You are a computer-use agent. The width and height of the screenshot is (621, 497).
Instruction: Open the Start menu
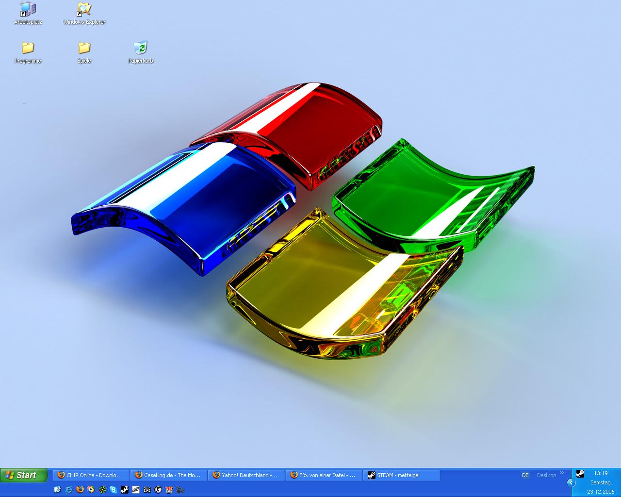[x=24, y=475]
